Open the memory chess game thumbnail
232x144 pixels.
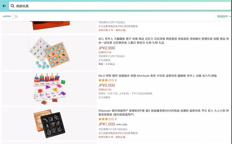[x=49, y=53]
